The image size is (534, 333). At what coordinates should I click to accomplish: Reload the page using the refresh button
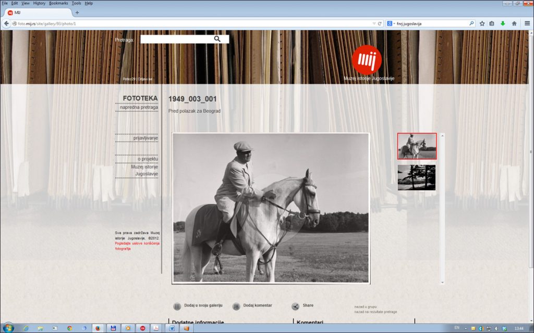pyautogui.click(x=380, y=23)
